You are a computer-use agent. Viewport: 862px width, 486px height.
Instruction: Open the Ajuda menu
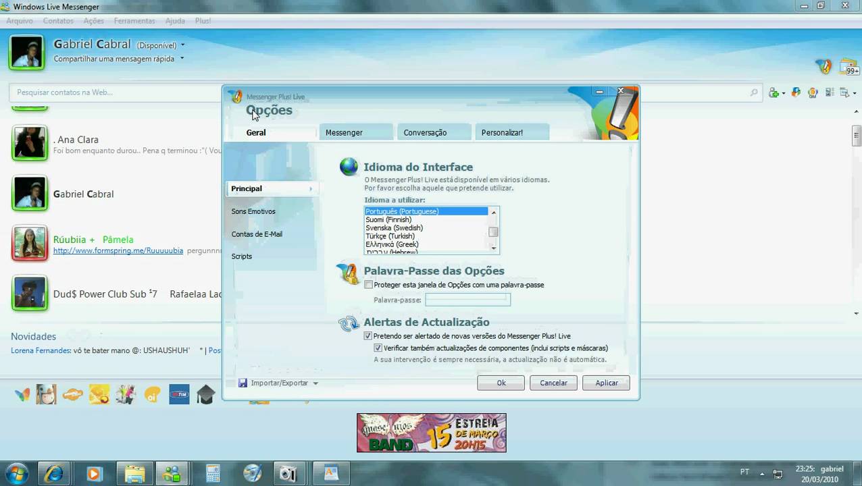175,21
